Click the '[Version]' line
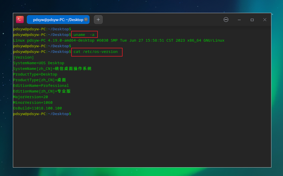 (x=23, y=57)
